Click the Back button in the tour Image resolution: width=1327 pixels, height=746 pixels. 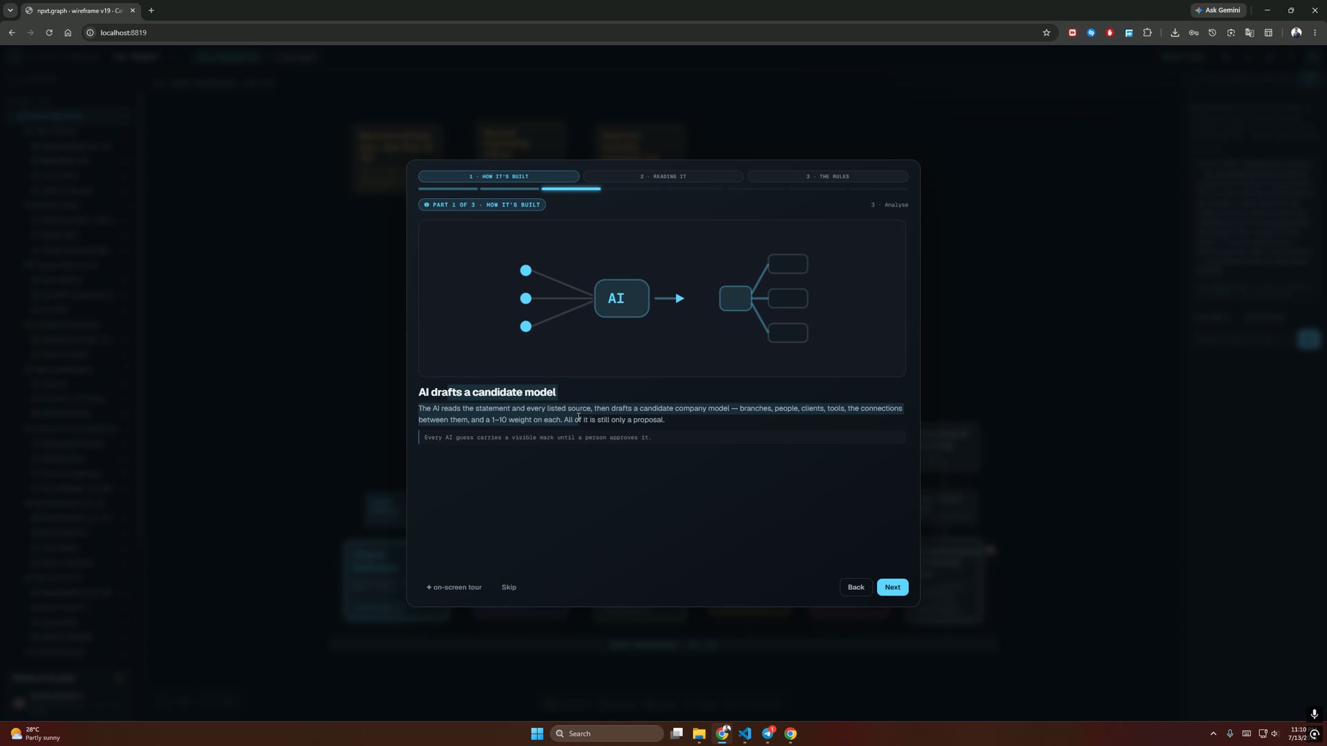[x=856, y=587]
